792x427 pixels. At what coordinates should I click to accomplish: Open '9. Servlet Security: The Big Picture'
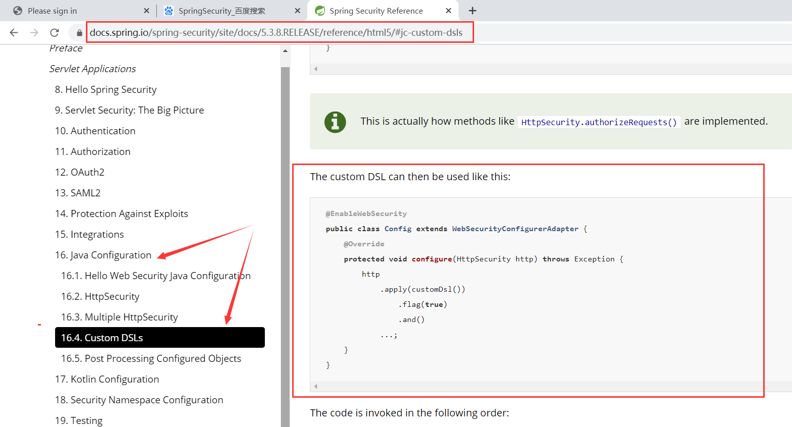(x=129, y=110)
